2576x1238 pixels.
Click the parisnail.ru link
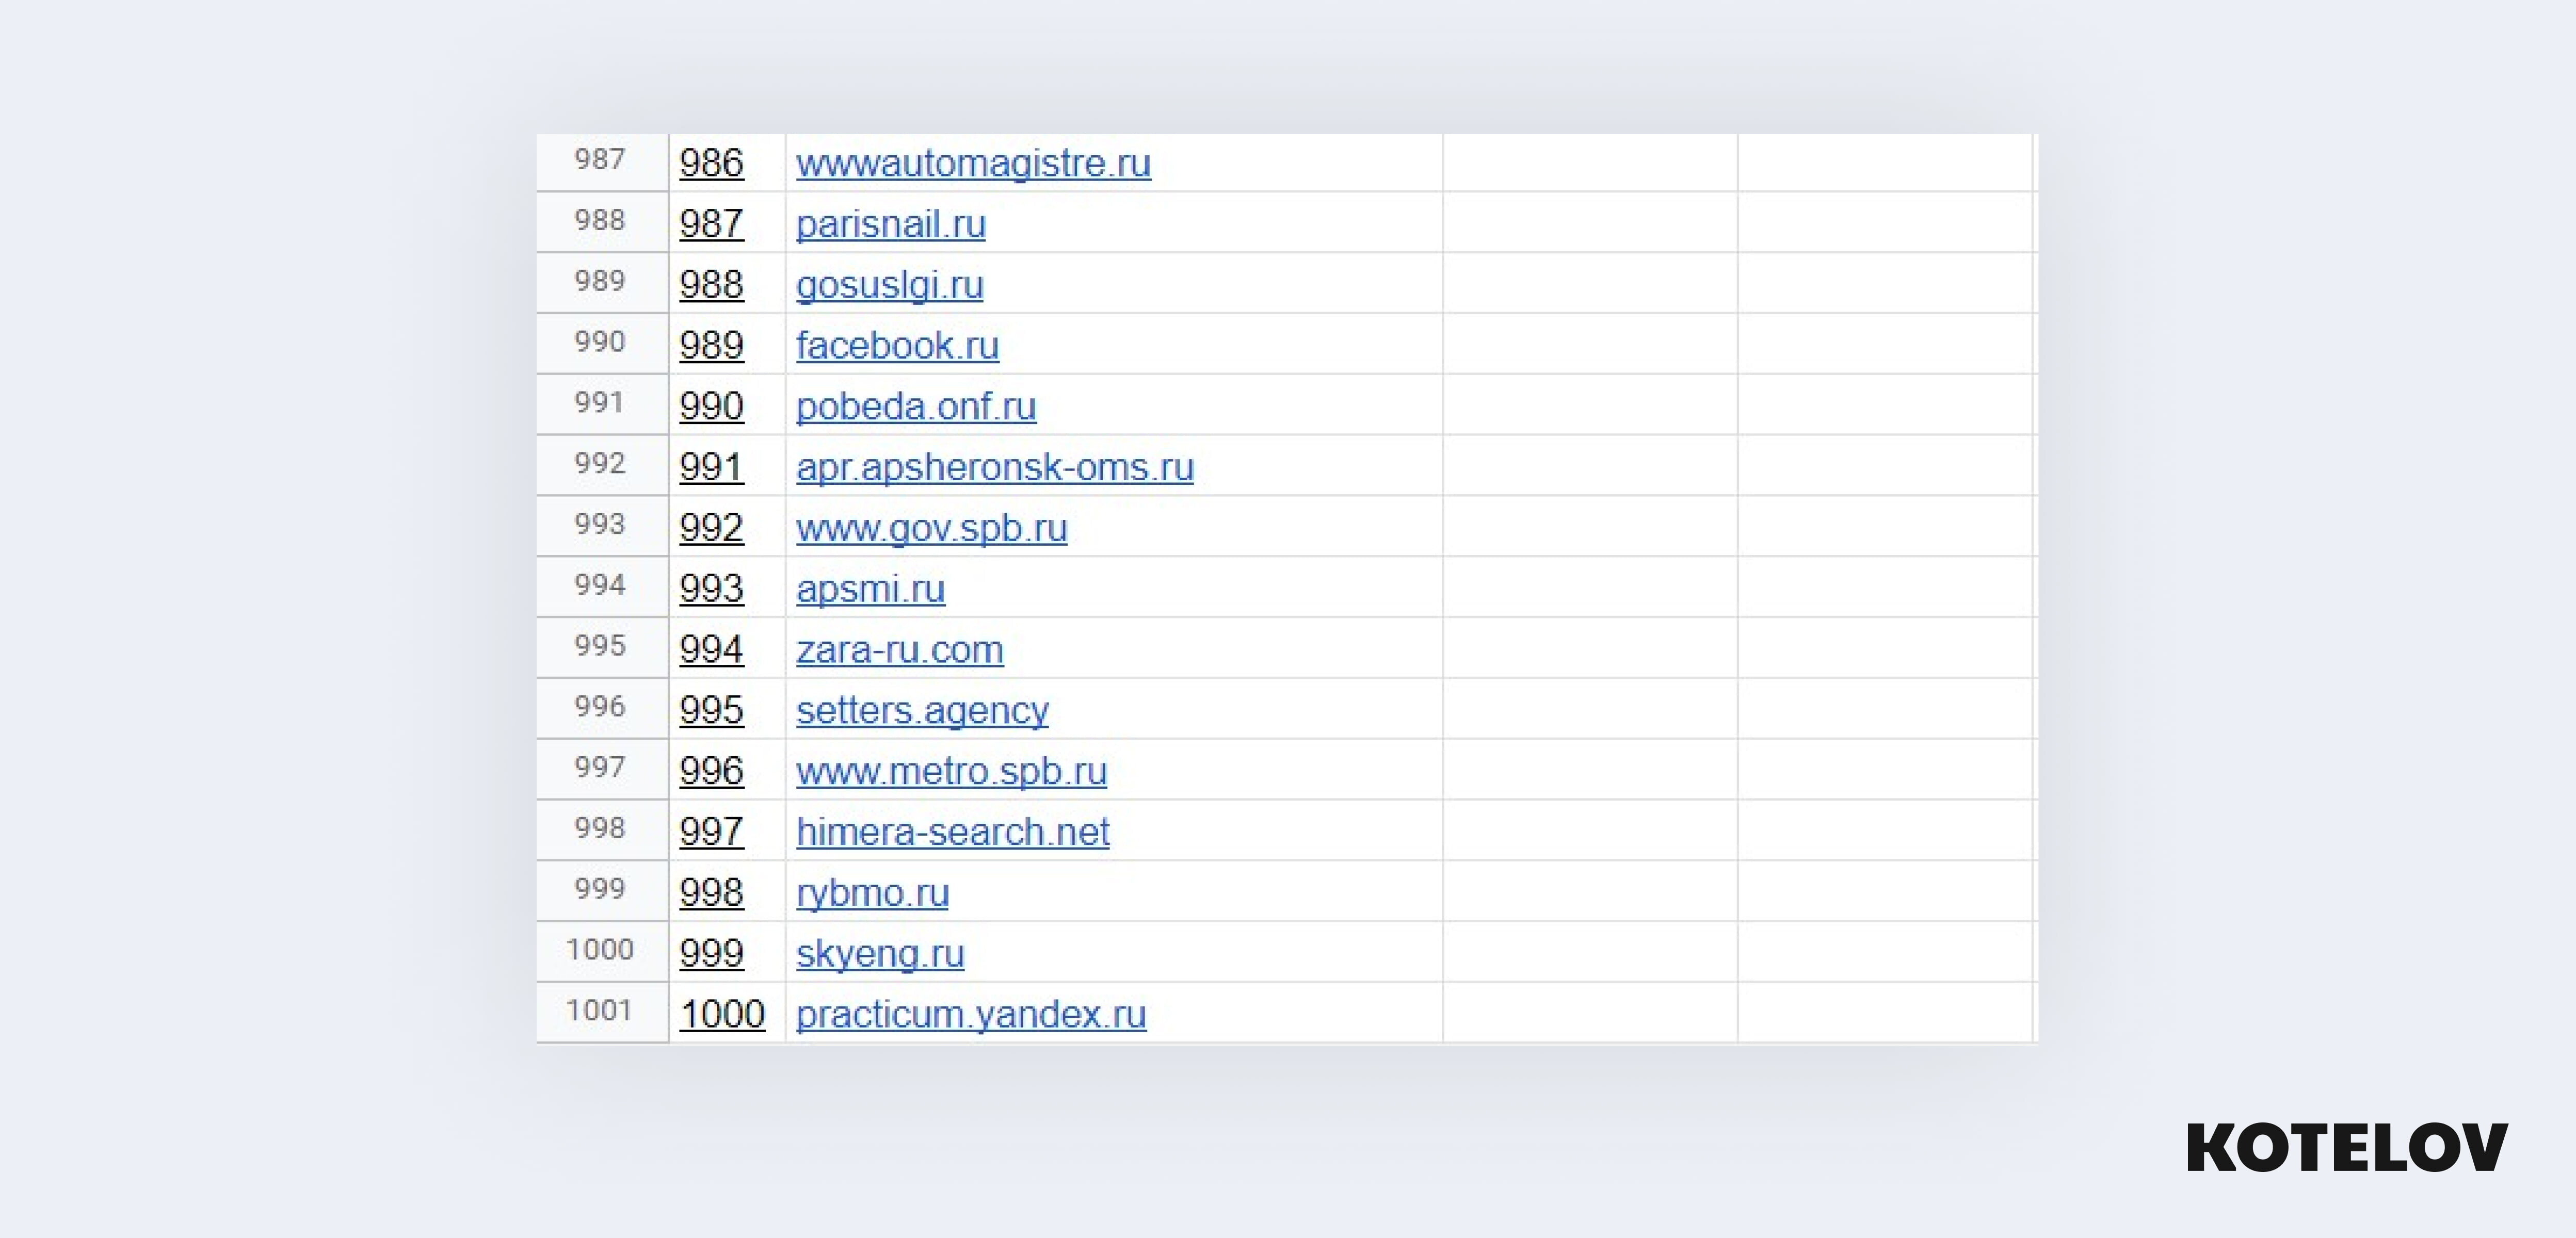click(x=890, y=224)
